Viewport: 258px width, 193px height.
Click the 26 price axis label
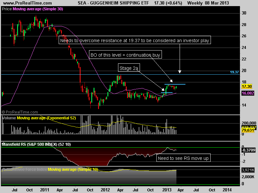tap(244, 36)
